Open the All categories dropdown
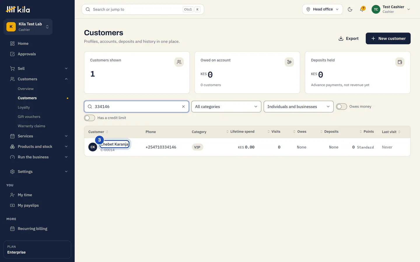Image resolution: width=420 pixels, height=262 pixels. click(x=226, y=107)
